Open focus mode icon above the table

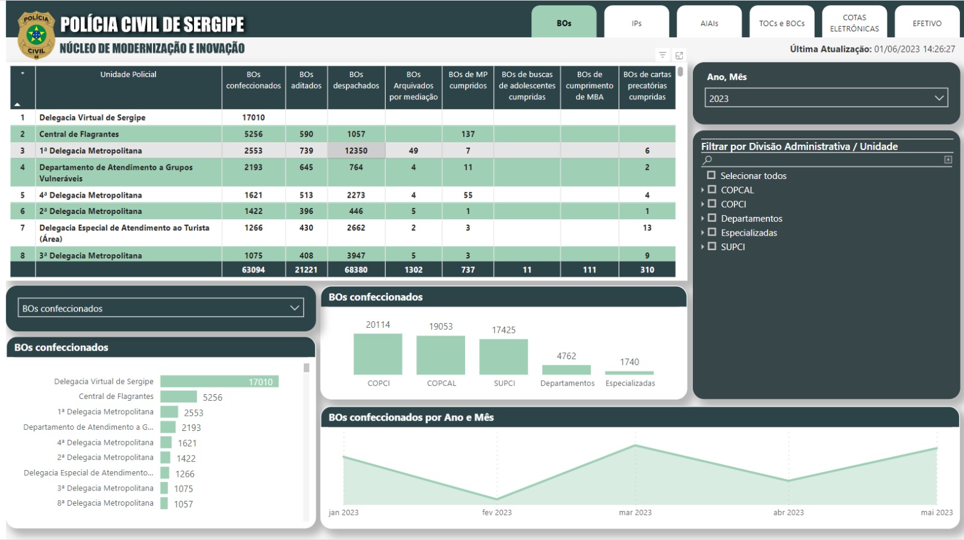pos(679,55)
